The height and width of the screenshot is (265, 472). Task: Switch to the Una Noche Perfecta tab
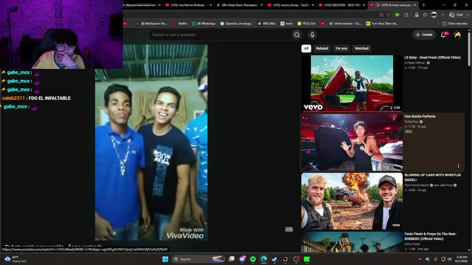(188, 5)
